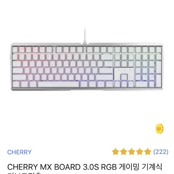Viewport: 174px width, 174px height.
Task: Click the numpad area of the keyboard image
Action: tap(148, 71)
